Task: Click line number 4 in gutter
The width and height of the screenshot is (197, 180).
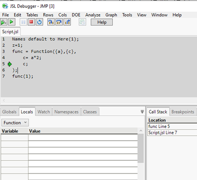Action: (3, 58)
